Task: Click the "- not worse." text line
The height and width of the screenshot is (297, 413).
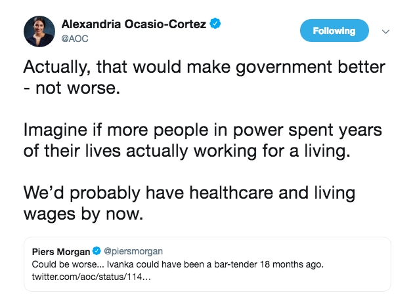Action: pyautogui.click(x=72, y=89)
